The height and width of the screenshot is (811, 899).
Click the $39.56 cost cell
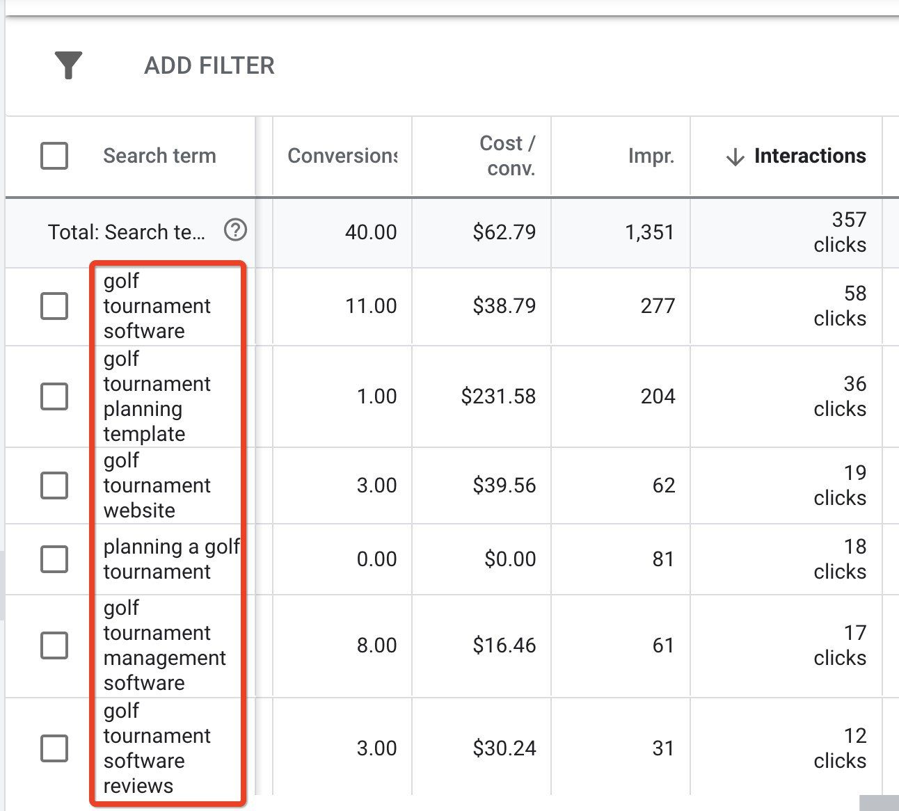pos(504,485)
